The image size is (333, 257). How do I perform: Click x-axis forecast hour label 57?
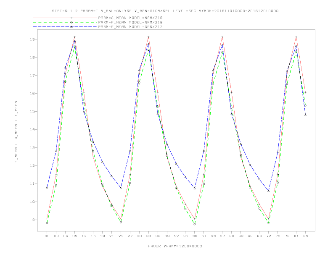222,236
